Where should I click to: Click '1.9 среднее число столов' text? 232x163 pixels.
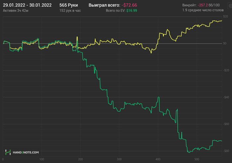click(203, 10)
